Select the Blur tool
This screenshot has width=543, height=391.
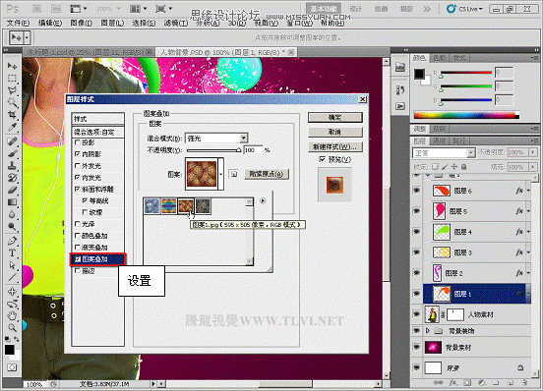pos(12,214)
